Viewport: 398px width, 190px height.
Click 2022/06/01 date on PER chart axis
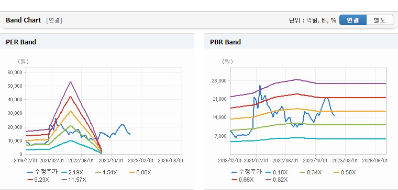click(x=81, y=161)
